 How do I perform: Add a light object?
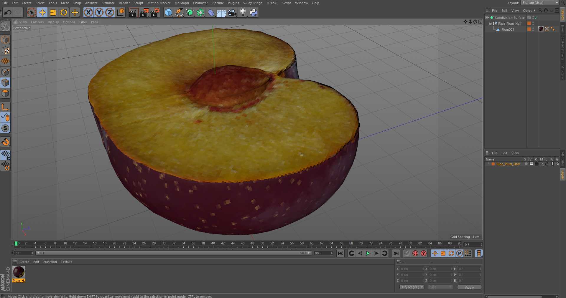coord(243,12)
